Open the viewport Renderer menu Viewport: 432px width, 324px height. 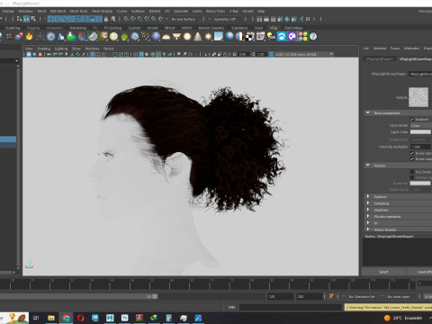[92, 49]
